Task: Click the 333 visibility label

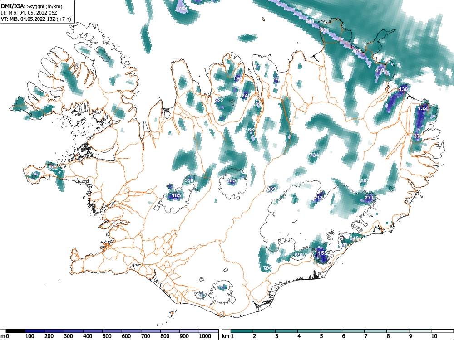Action: click(219, 100)
